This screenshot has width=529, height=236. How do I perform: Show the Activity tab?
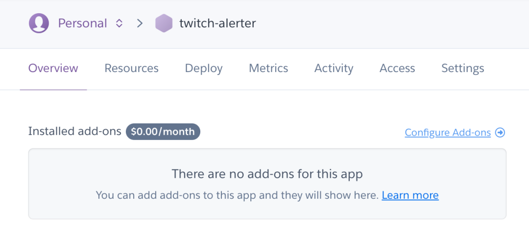[x=334, y=69]
